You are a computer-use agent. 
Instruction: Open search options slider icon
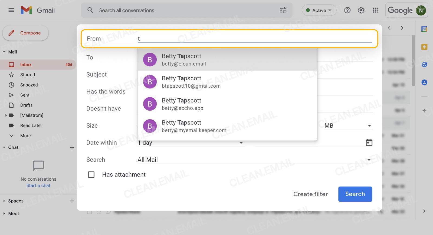[x=283, y=10]
